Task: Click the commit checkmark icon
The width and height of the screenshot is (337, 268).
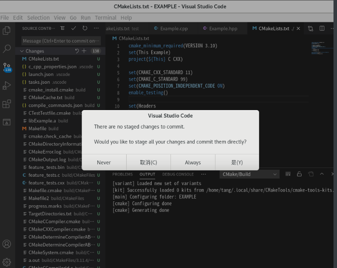Action: click(x=74, y=28)
